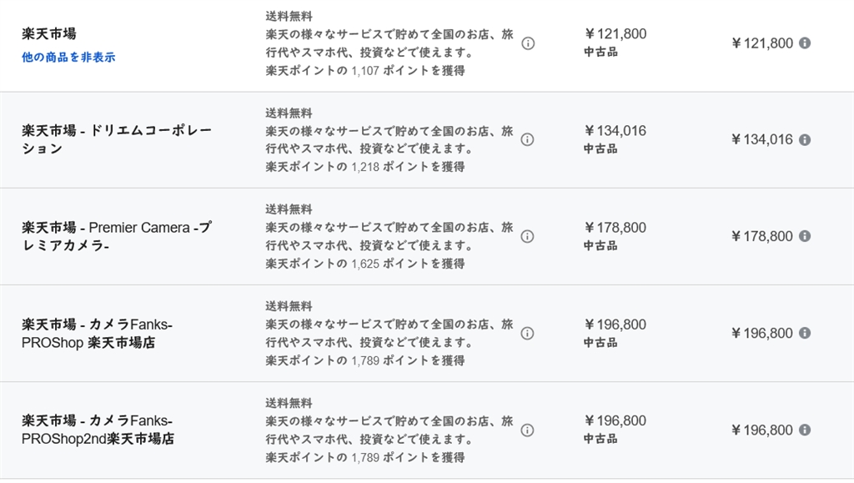854x483 pixels.
Task: Click filled info icon in PROShop2nd row
Action: click(x=805, y=430)
